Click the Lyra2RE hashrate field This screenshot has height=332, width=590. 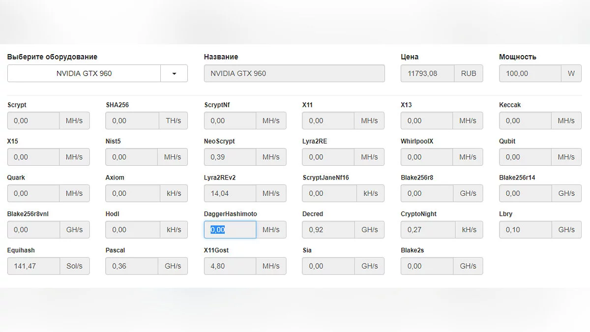[328, 157]
